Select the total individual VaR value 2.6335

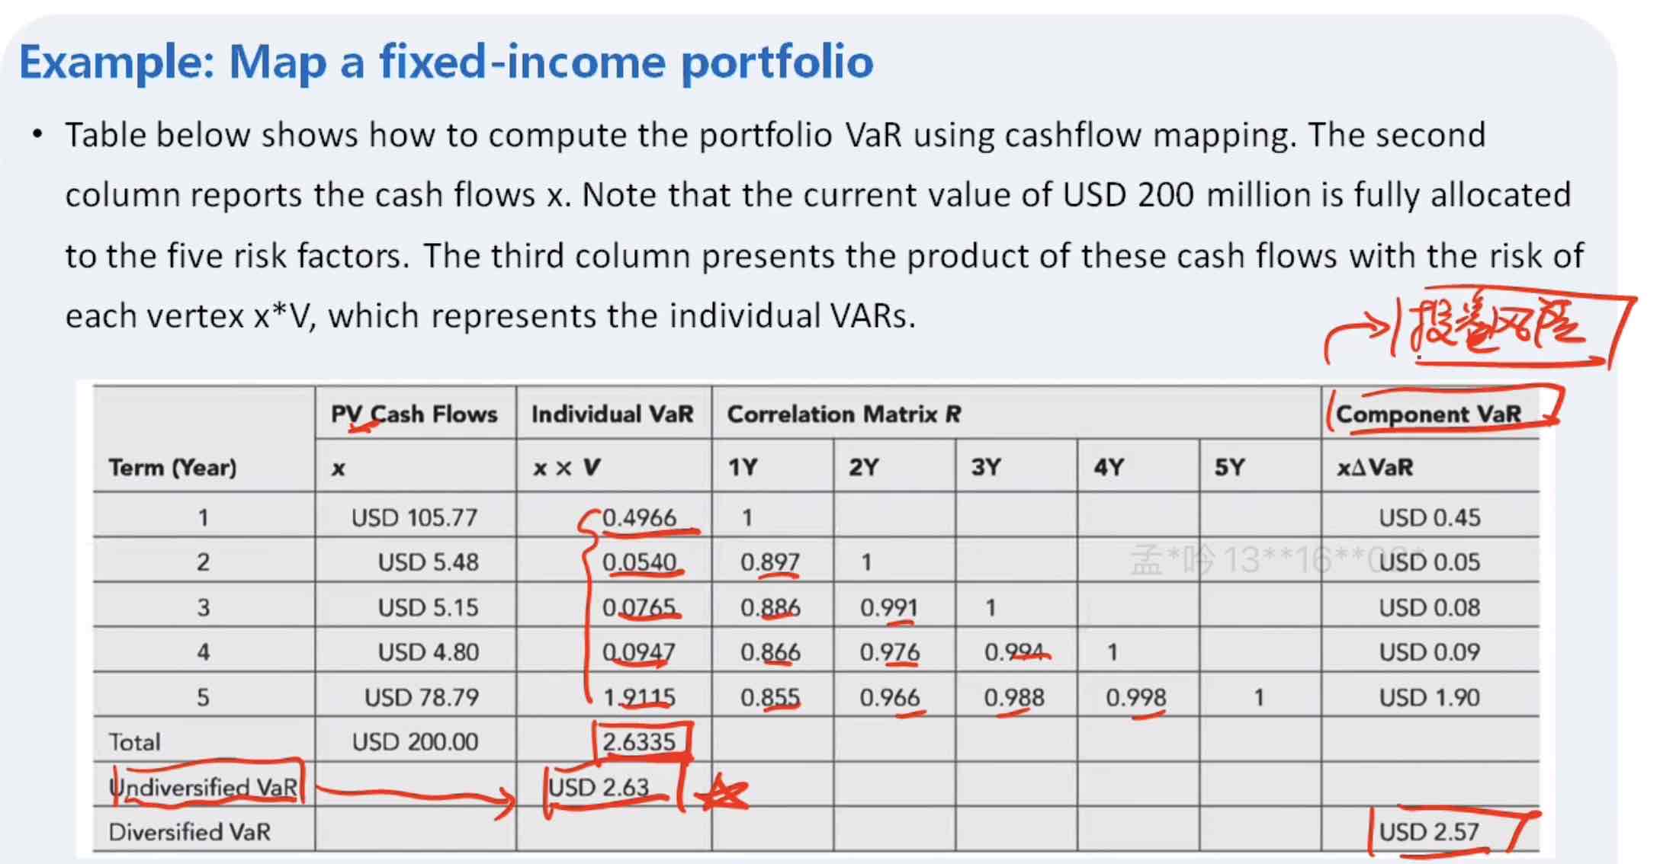(639, 741)
